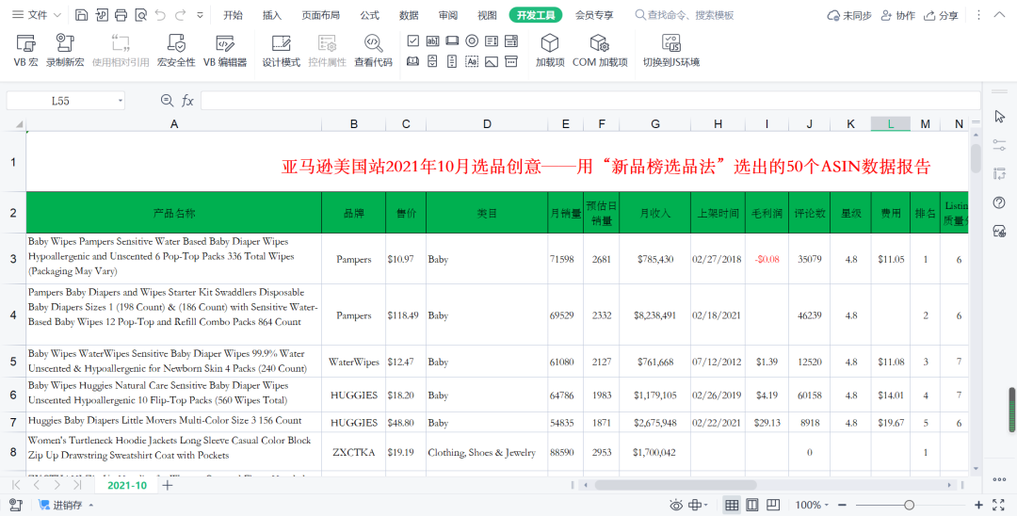
Task: Open the COM 加载项 dialog
Action: 599,49
